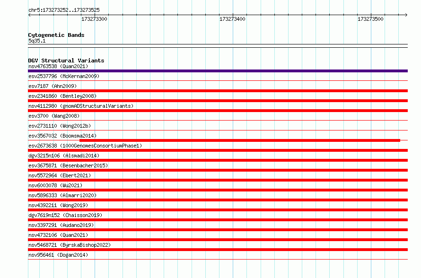Select the nsv5468721 (ByrskaBishop2022) label
Screen dimensions: 421x278
[70, 245]
